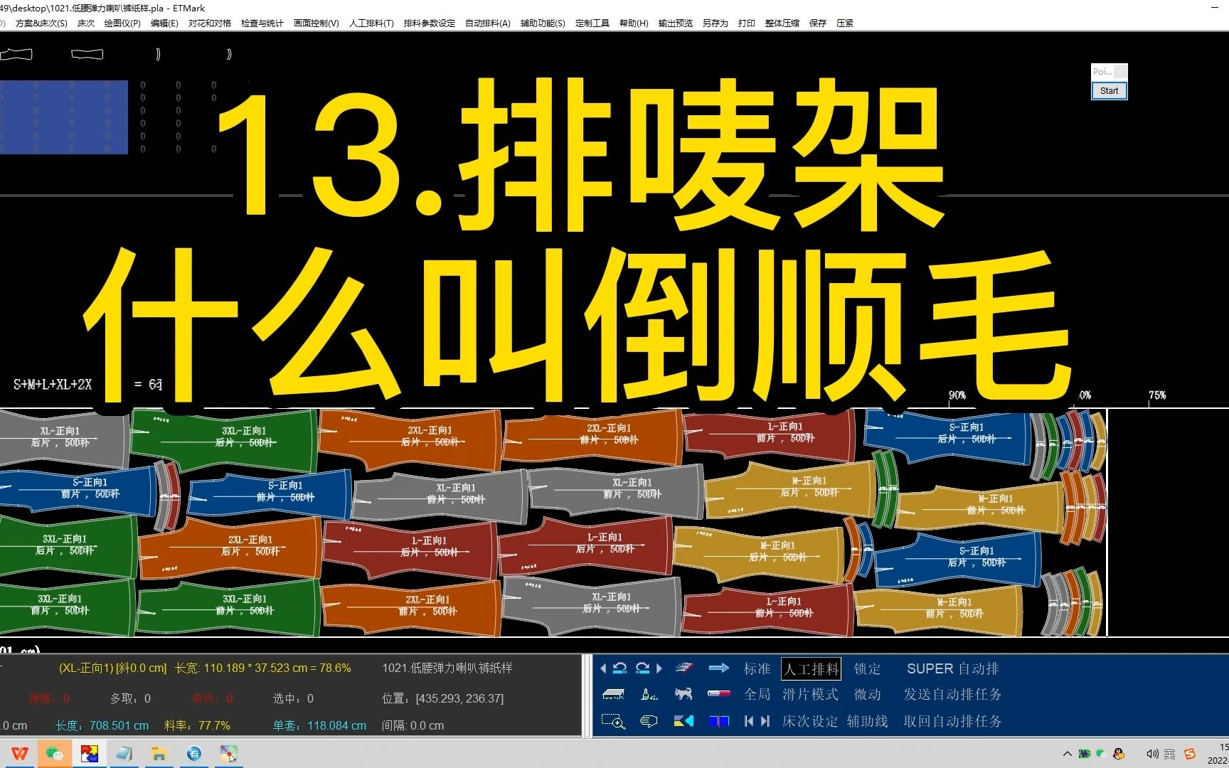Screen dimensions: 1229x768
Task: Run SUPER 自动排 auto nesting
Action: pos(953,668)
